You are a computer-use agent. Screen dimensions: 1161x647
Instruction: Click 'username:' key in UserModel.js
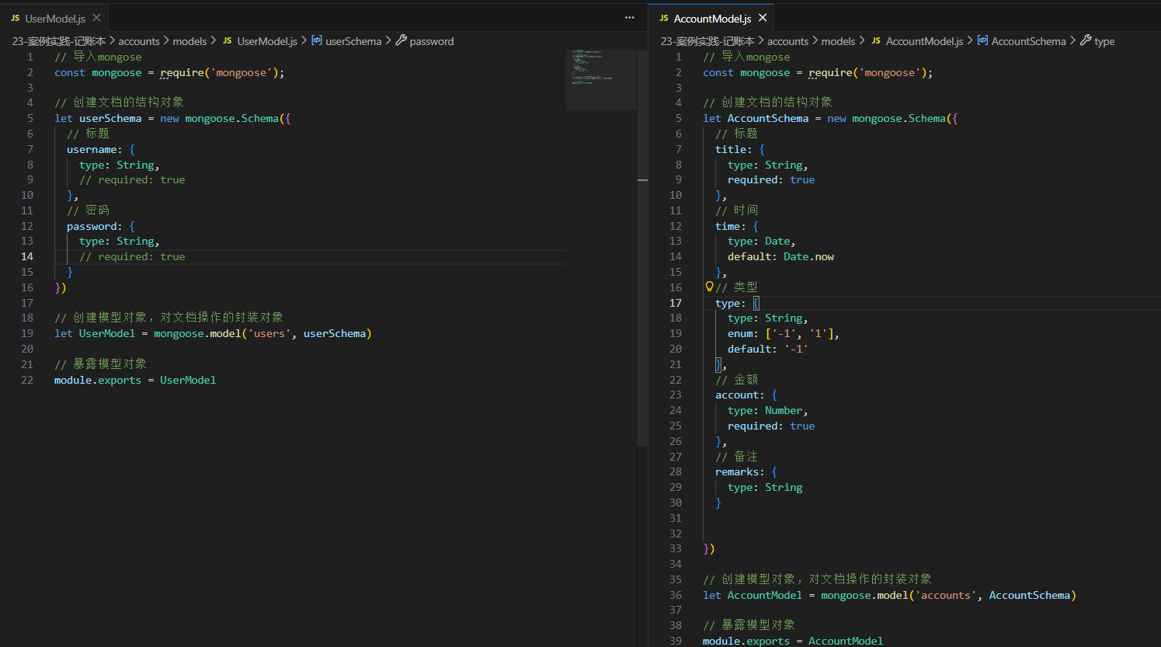[x=95, y=149]
